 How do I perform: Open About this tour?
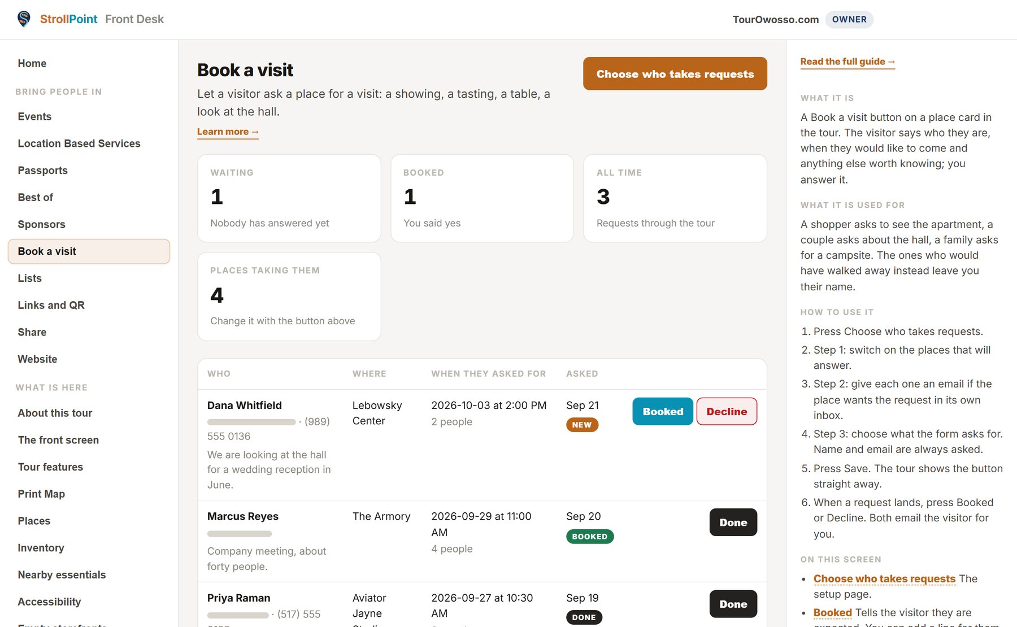[x=55, y=413]
